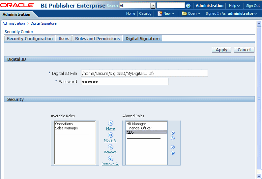Open the administrator user dropdown
Image resolution: width=262 pixels, height=179 pixels.
[x=242, y=14]
